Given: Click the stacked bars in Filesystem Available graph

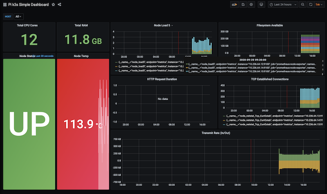Looking at the screenshot, I should tap(310, 44).
